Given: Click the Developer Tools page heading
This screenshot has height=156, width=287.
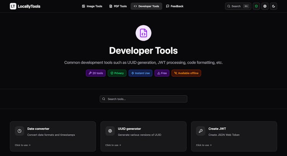Looking at the screenshot, I should point(143,51).
